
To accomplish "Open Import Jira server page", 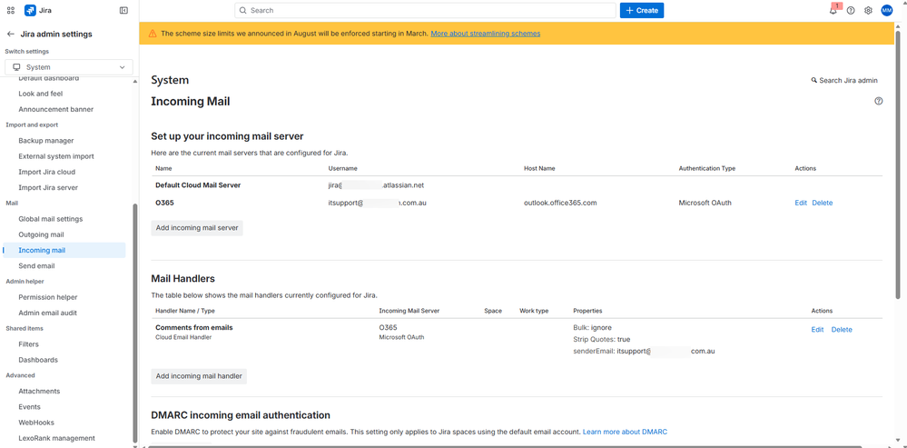I will [x=48, y=187].
